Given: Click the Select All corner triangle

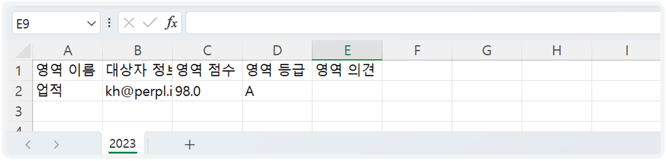Looking at the screenshot, I should [23, 51].
